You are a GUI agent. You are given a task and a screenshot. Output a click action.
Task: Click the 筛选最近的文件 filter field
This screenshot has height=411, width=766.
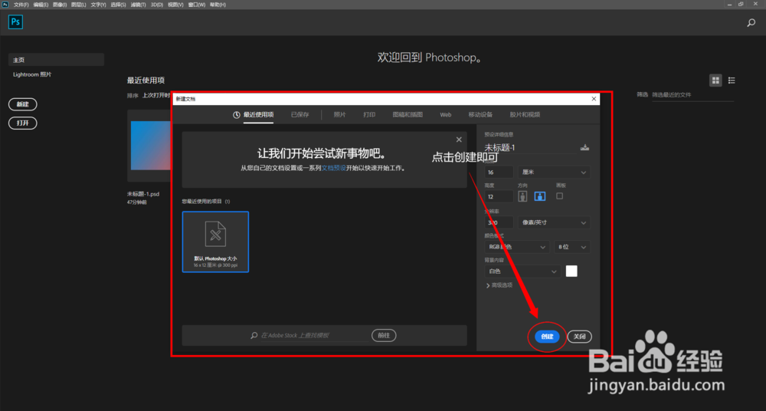(x=692, y=95)
